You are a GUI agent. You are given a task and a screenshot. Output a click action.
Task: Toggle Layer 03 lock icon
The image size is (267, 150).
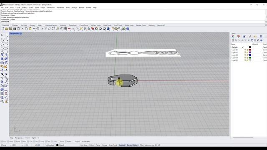click(247, 55)
